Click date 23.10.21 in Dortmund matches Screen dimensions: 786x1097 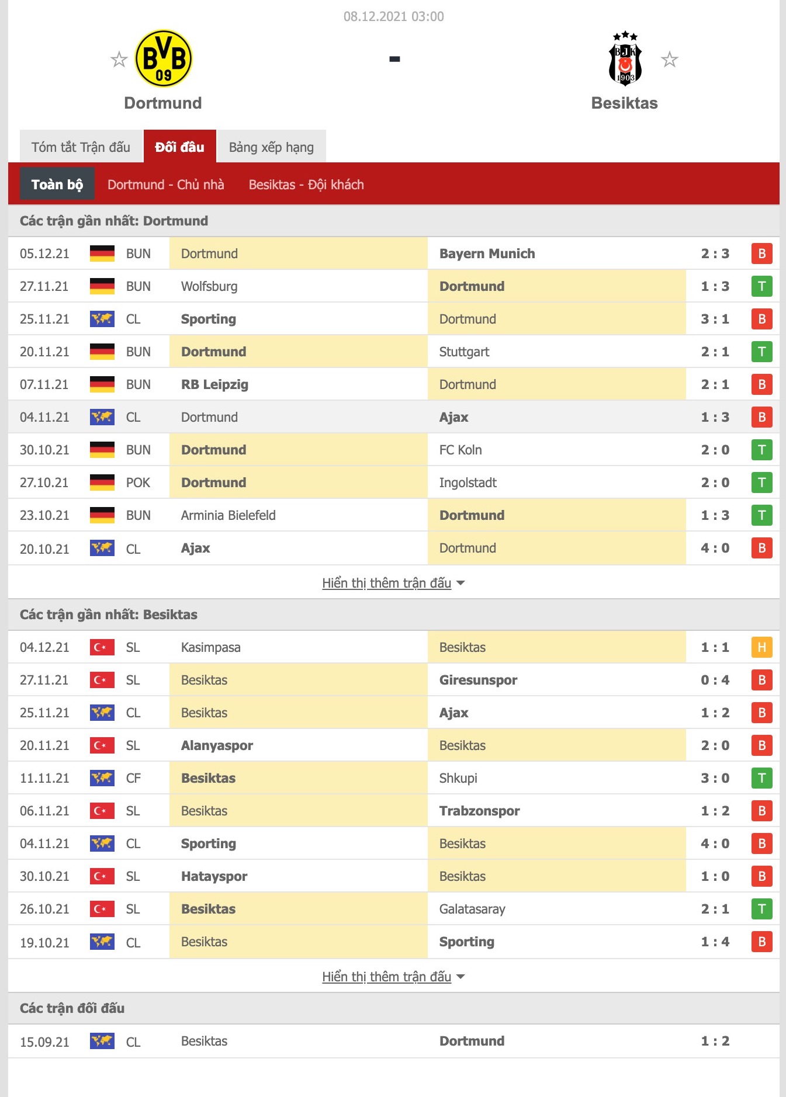click(x=44, y=515)
